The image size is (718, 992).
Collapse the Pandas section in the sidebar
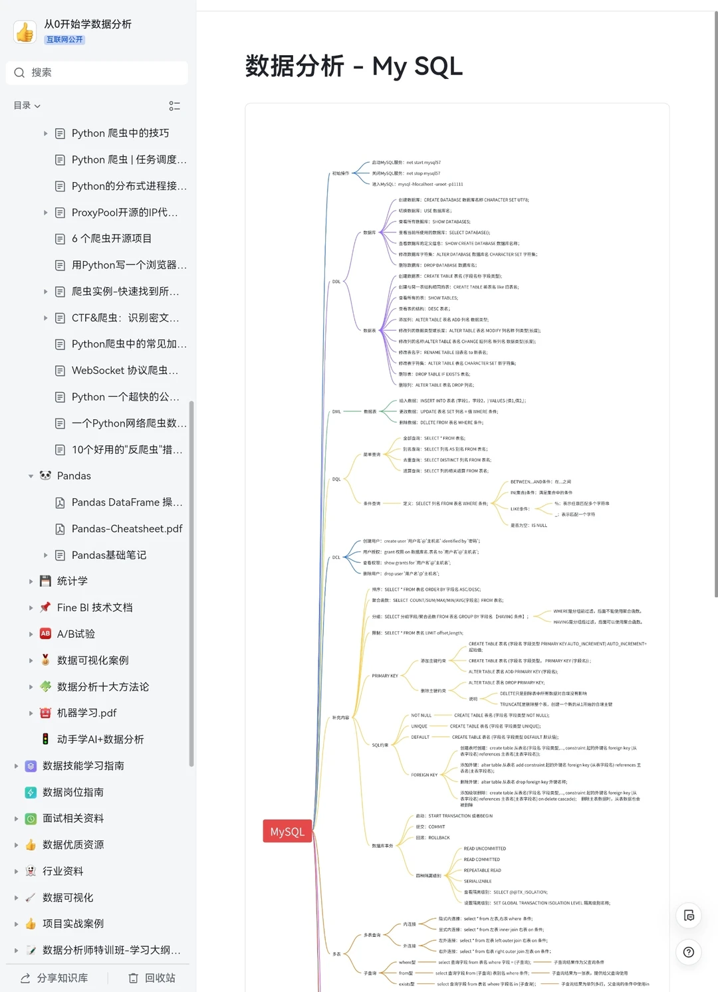click(31, 476)
